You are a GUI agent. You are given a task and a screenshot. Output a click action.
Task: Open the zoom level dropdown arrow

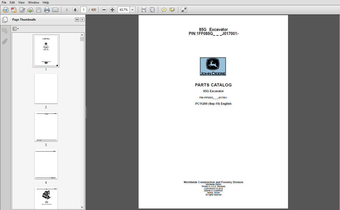(x=133, y=10)
